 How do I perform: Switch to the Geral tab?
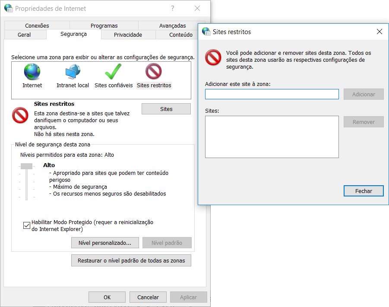(24, 35)
